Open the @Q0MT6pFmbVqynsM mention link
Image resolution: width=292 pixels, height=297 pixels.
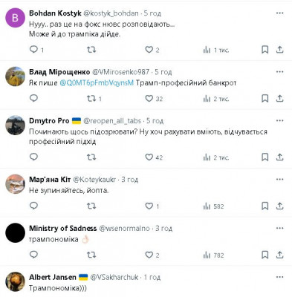coord(97,82)
